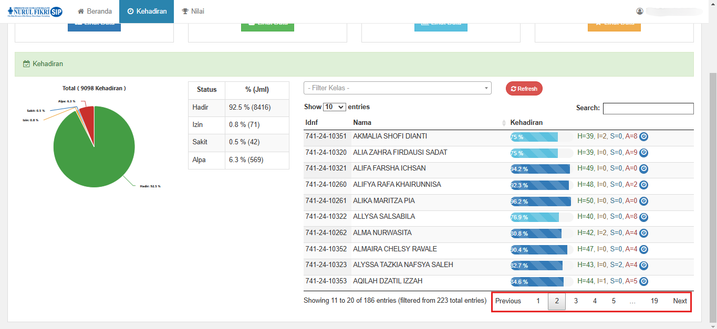Click the Nurul Fikri SIP logo

pyautogui.click(x=35, y=12)
